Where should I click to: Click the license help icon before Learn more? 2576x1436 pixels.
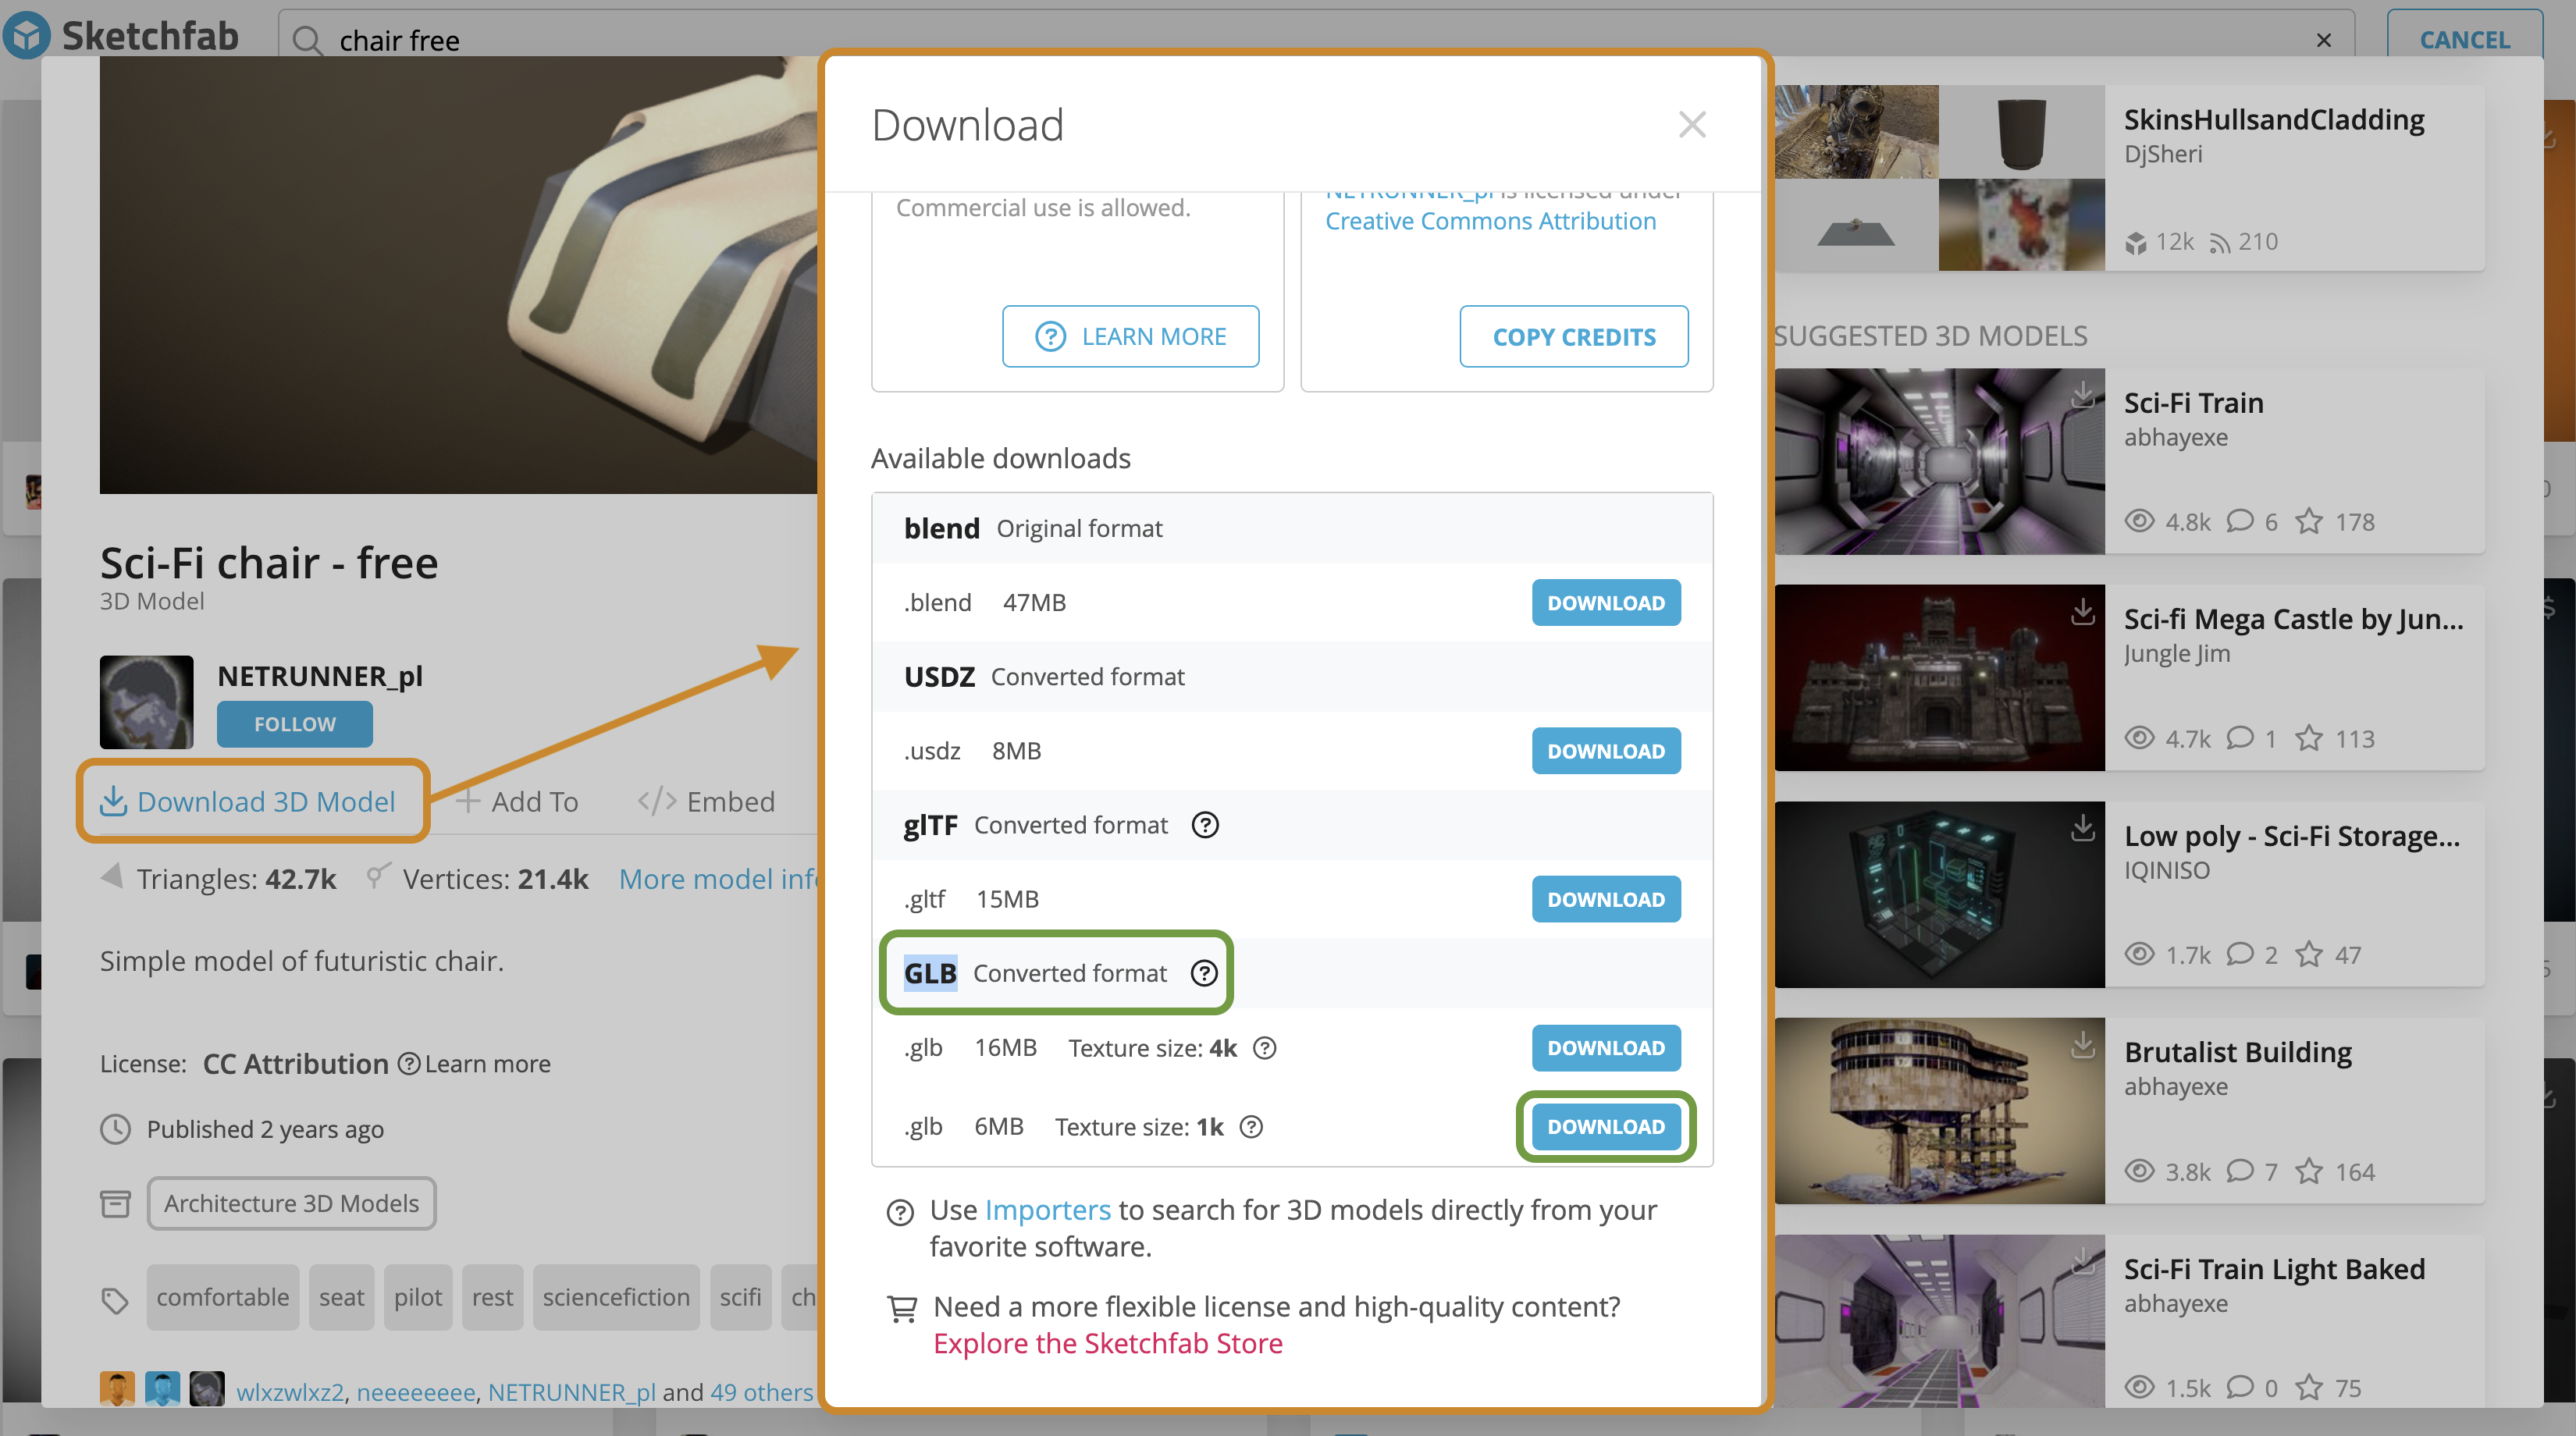408,1063
